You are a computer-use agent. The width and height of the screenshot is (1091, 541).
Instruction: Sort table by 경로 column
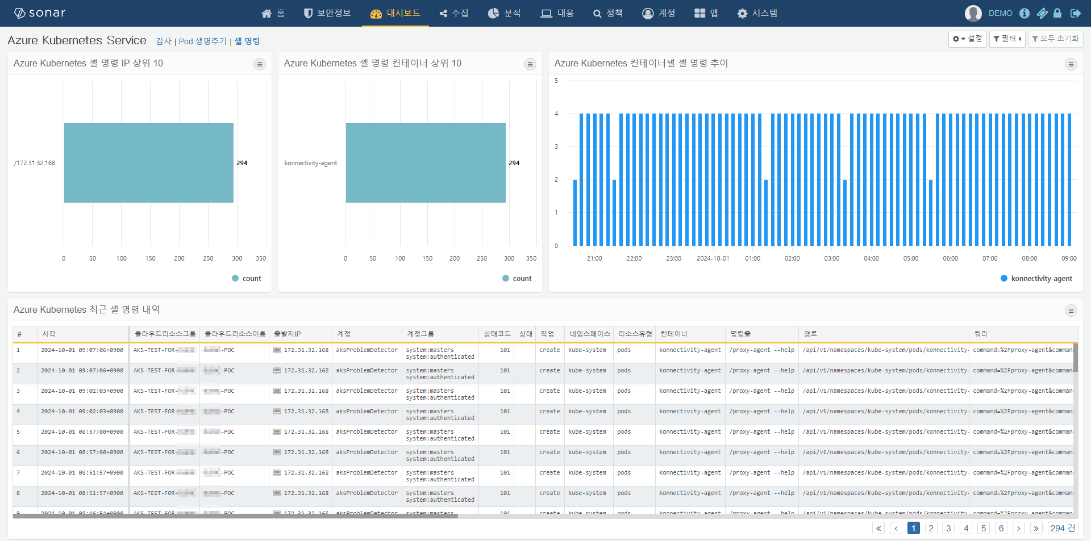[884, 334]
